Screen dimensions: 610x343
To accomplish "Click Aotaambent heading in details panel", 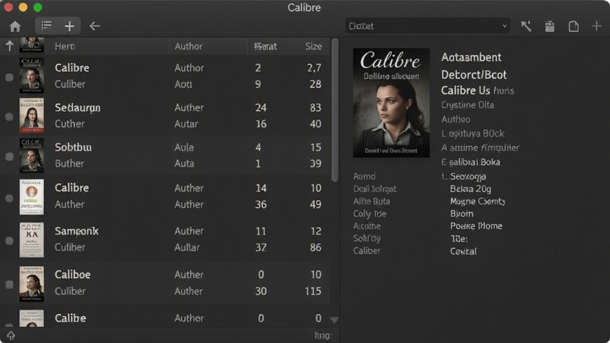I will tap(471, 58).
